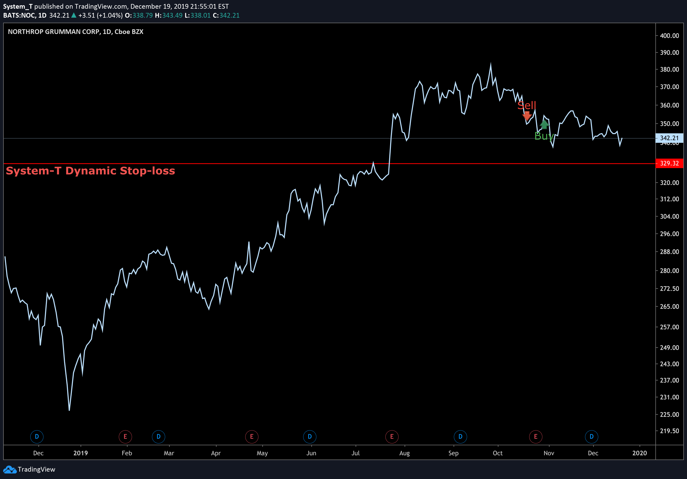The width and height of the screenshot is (687, 479).
Task: Click the 320.00 price axis label
Action: tap(670, 183)
